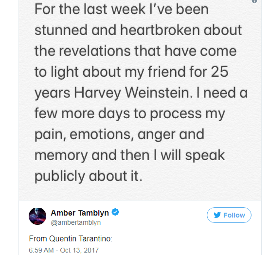Click 'publicly about it.' in the statement image
The height and width of the screenshot is (255, 270).
click(89, 177)
